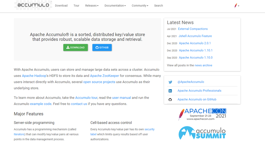The height and width of the screenshot is (144, 265).
Task: Open the @ApacheAccumulo Twitter link
Action: [191, 82]
